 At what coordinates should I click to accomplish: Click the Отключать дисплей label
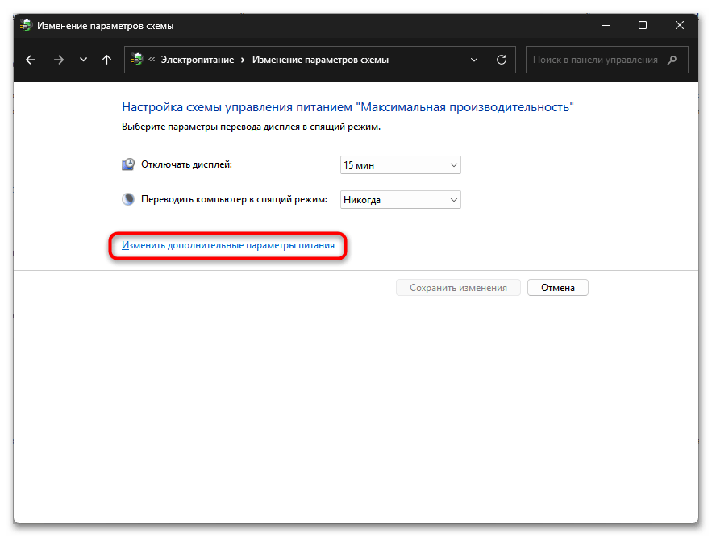tap(186, 164)
